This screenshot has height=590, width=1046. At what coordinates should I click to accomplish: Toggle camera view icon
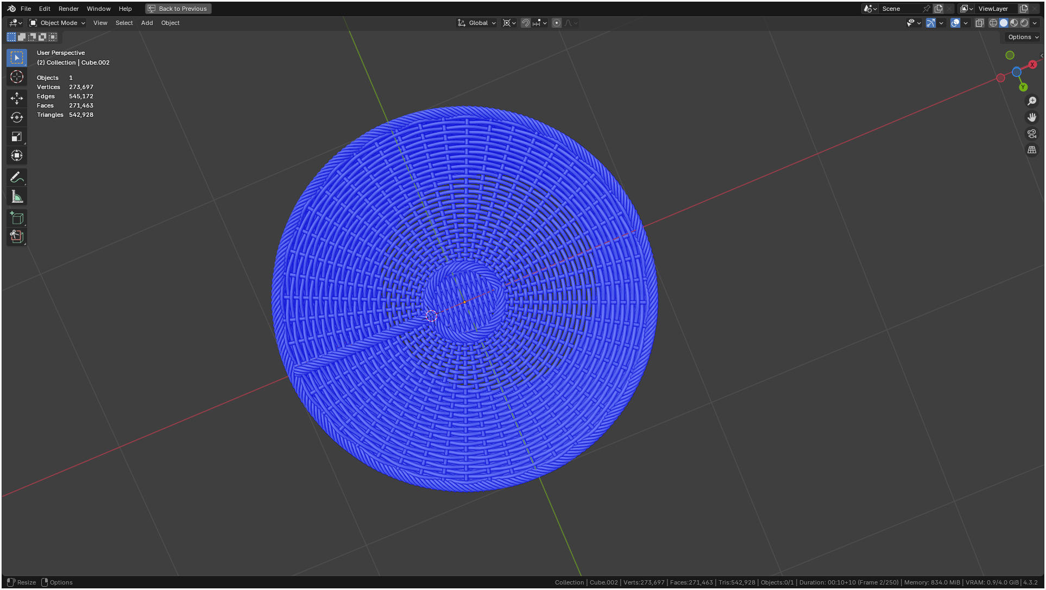point(1032,134)
